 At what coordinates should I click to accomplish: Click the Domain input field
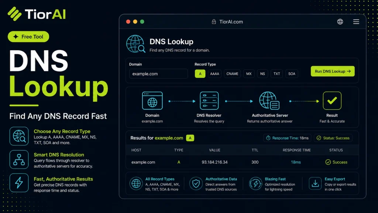(158, 74)
